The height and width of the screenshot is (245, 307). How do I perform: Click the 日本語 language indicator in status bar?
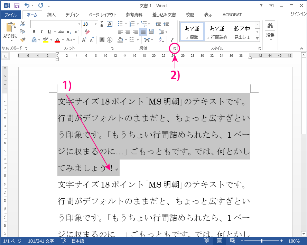tap(77, 241)
